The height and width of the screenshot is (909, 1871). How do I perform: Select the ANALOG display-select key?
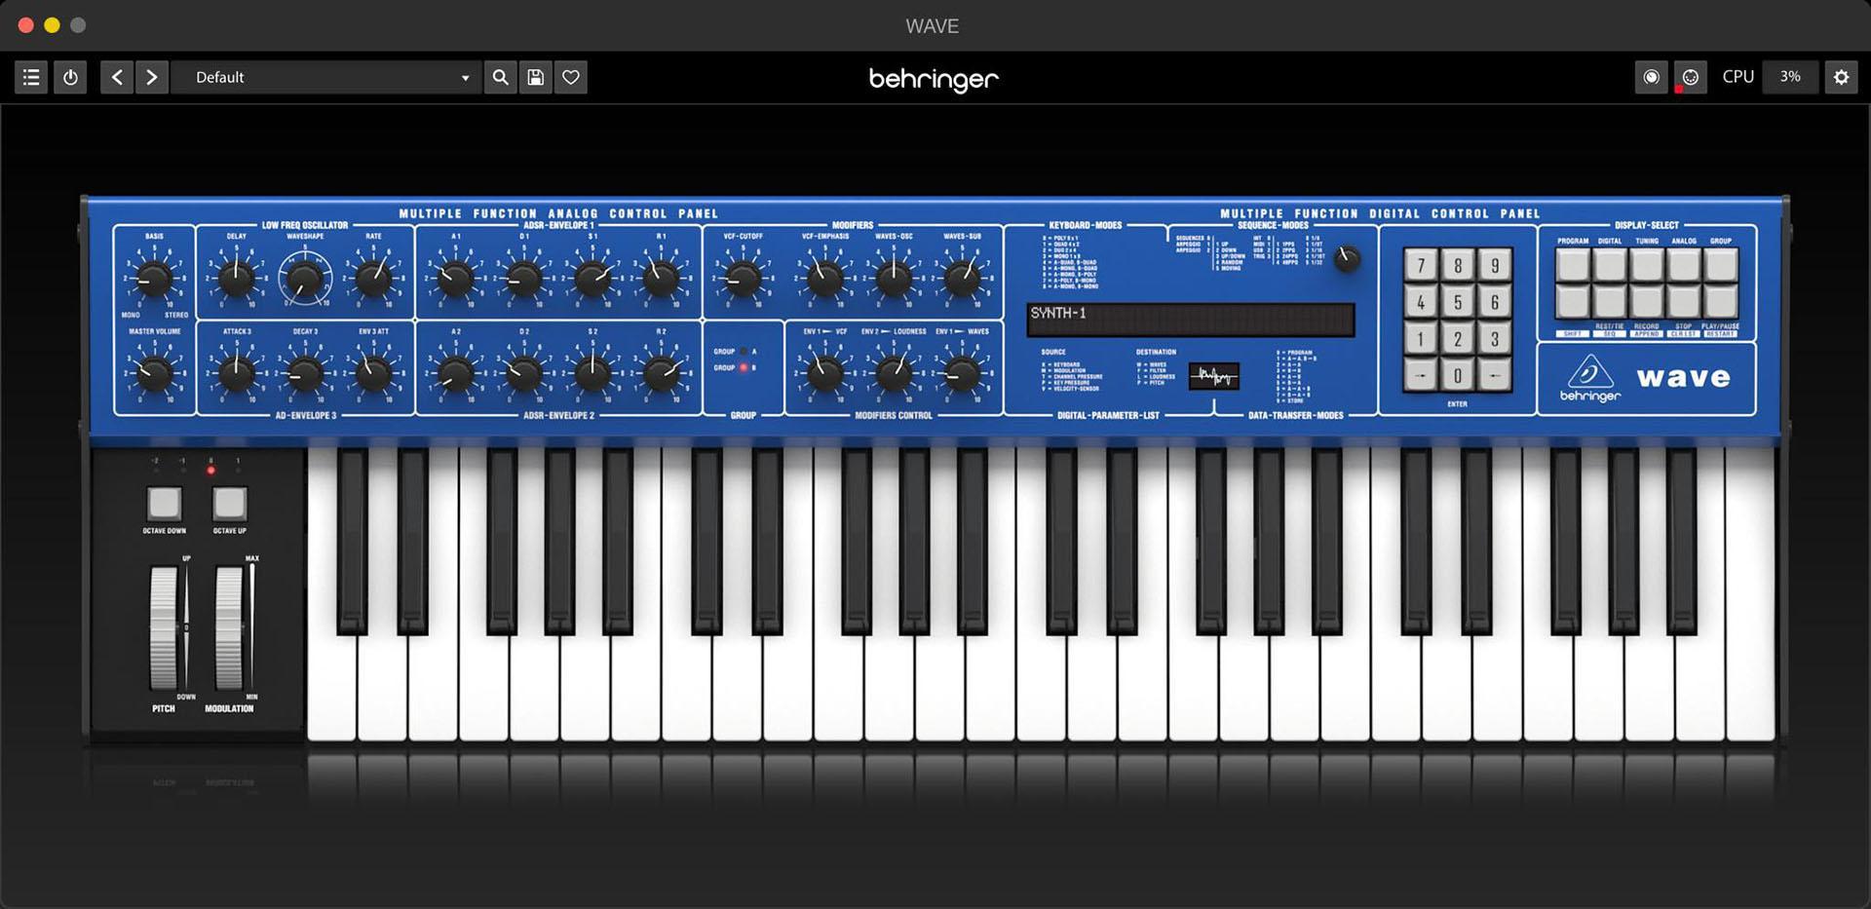(x=1683, y=264)
